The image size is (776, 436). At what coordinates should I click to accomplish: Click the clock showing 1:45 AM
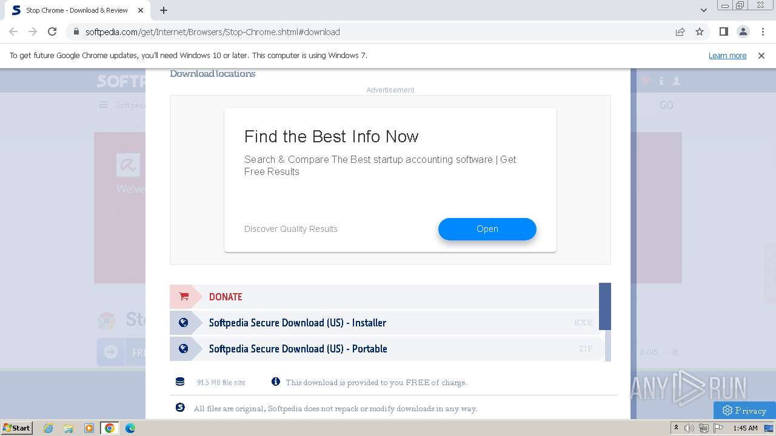[745, 428]
